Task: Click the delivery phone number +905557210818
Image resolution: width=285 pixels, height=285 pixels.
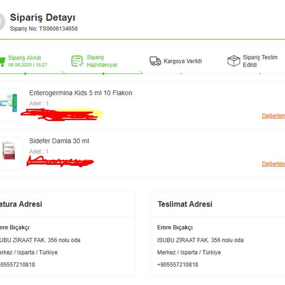Action: [177, 265]
